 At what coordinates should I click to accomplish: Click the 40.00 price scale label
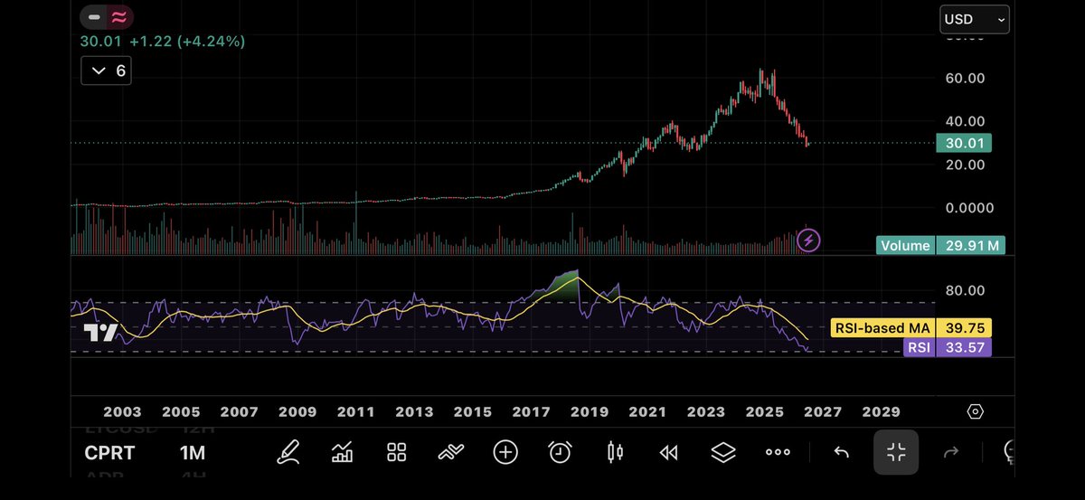tap(964, 121)
